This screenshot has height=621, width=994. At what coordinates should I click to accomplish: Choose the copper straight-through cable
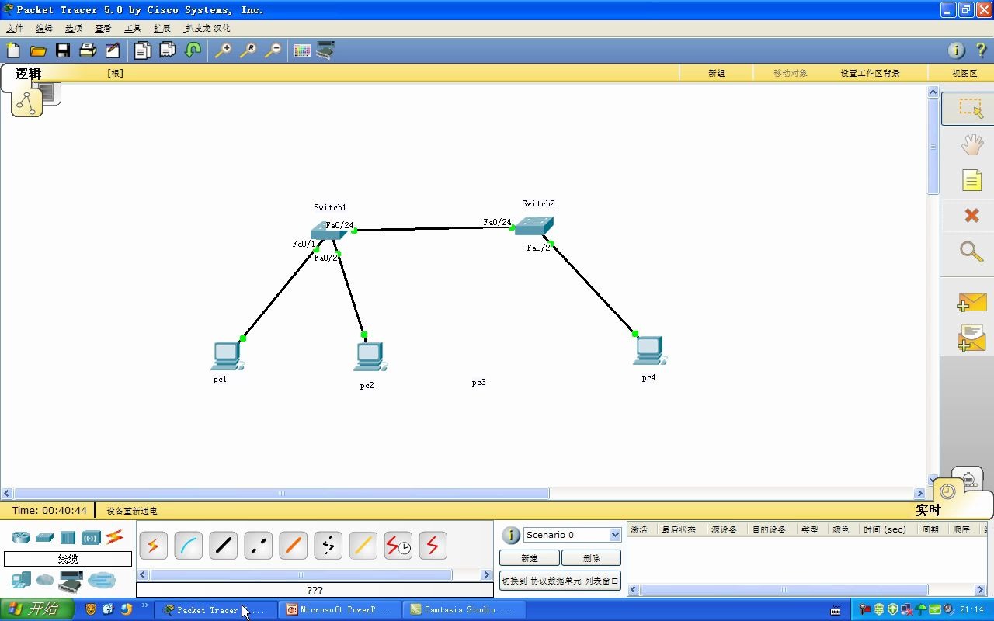pyautogui.click(x=223, y=546)
